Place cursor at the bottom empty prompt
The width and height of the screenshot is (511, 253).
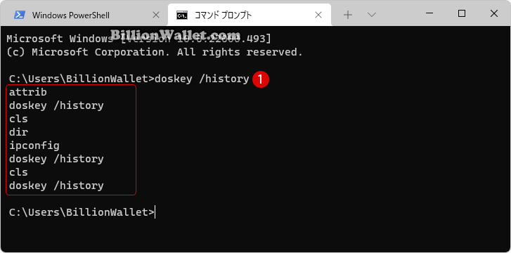pyautogui.click(x=155, y=212)
